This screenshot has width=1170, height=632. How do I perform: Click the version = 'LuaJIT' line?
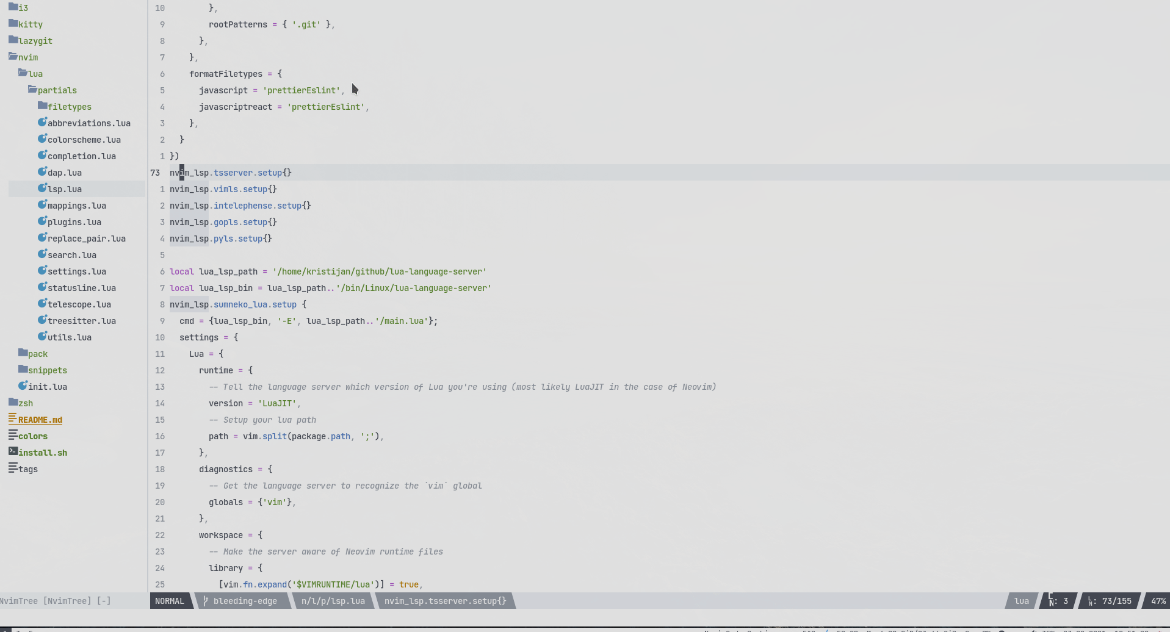click(255, 403)
